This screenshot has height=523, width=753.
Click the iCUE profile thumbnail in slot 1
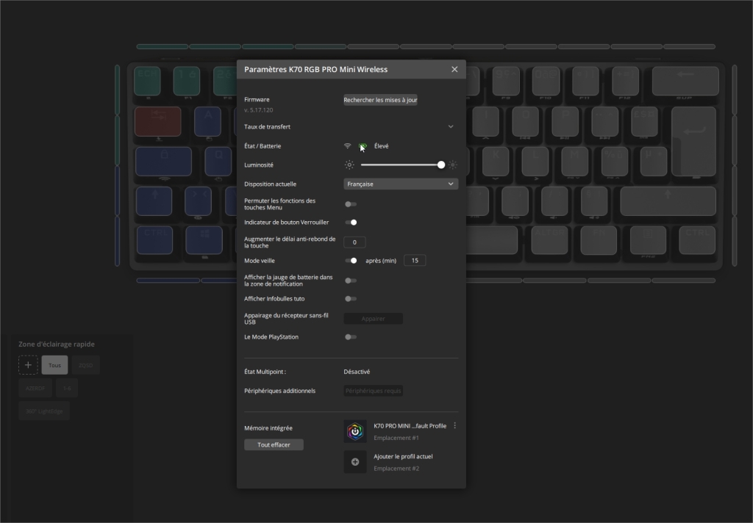(355, 431)
